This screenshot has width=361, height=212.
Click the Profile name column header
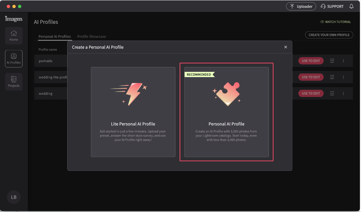48,49
